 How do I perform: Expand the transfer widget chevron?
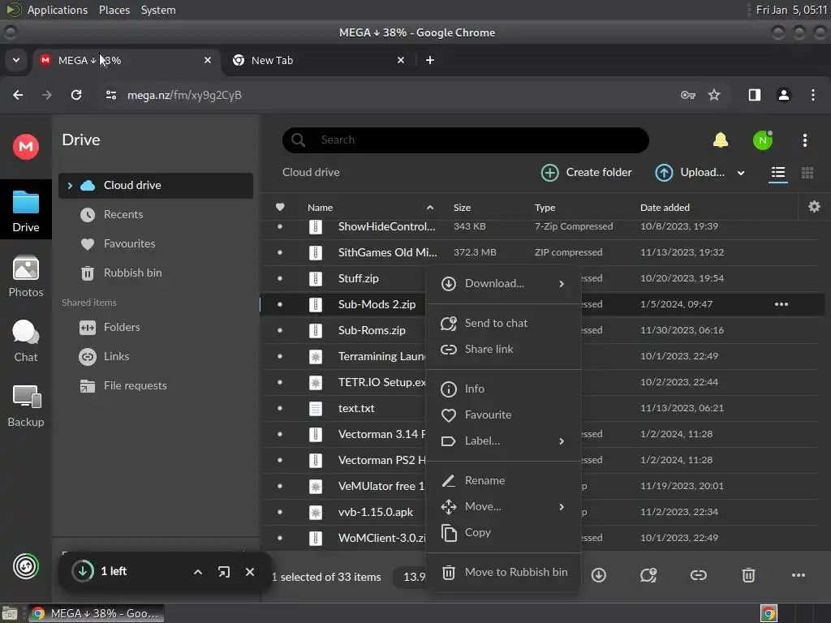pyautogui.click(x=198, y=572)
